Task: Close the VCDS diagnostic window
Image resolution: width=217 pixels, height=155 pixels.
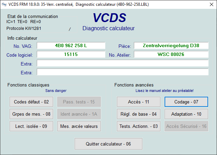Action: coord(212,4)
